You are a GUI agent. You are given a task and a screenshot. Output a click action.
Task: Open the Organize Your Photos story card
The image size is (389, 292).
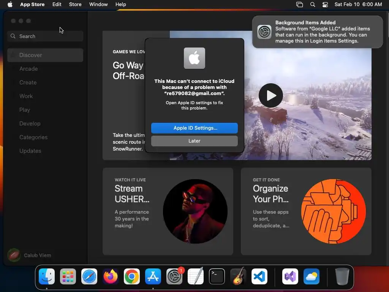tap(306, 211)
